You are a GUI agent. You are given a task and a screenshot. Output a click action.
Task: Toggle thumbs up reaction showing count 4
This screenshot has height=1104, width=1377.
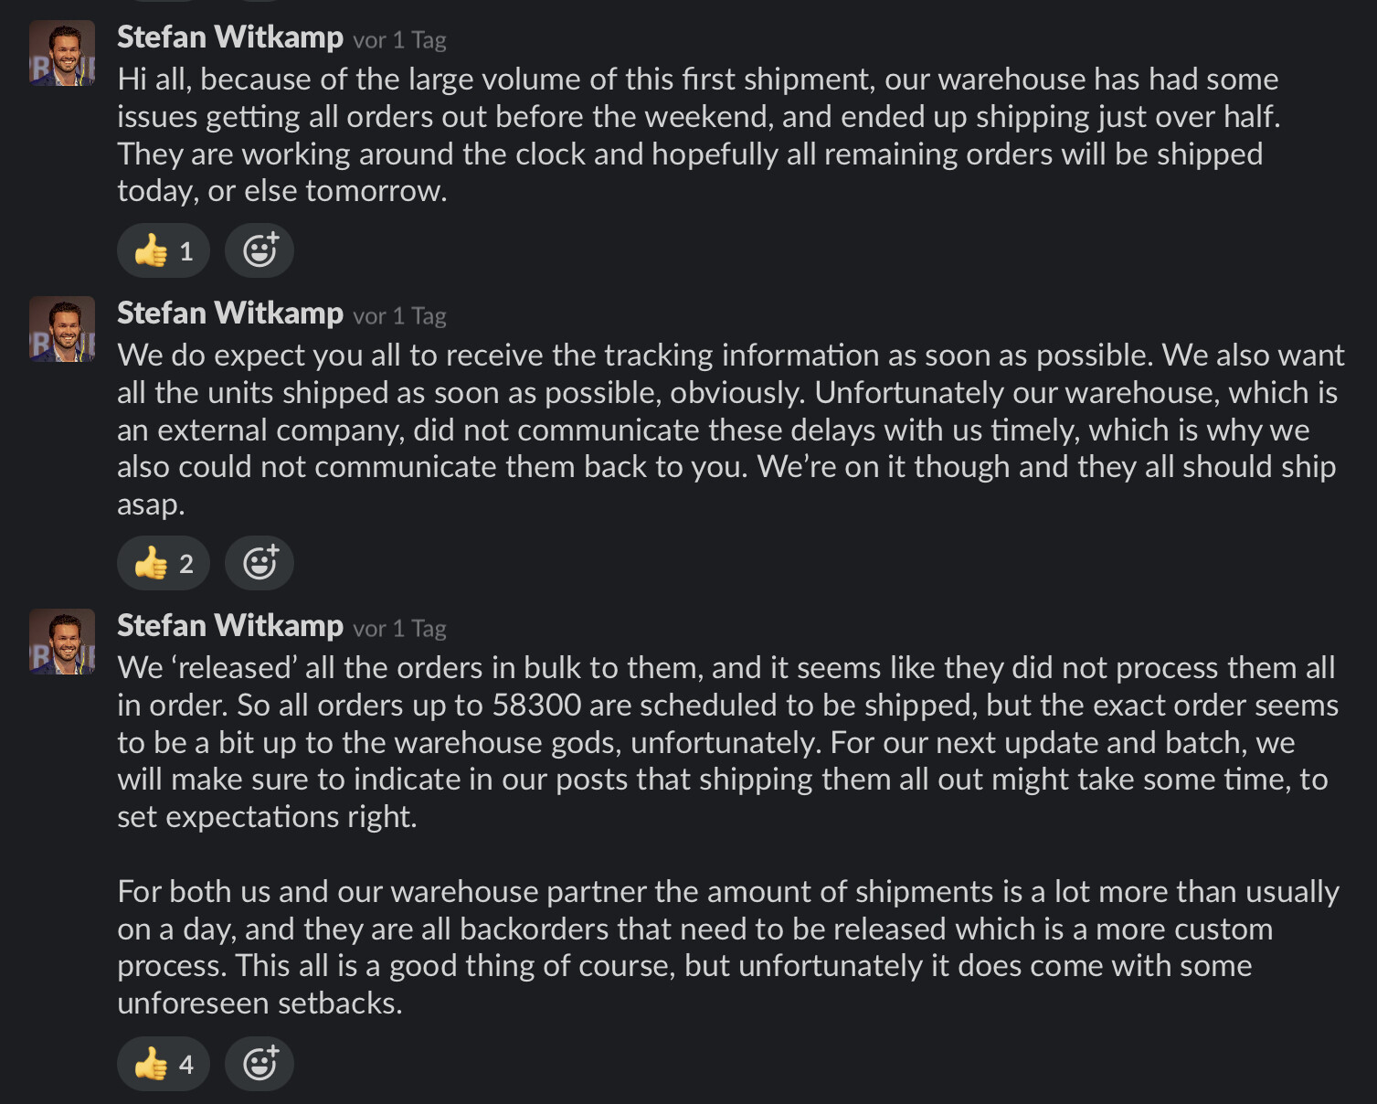point(164,1064)
